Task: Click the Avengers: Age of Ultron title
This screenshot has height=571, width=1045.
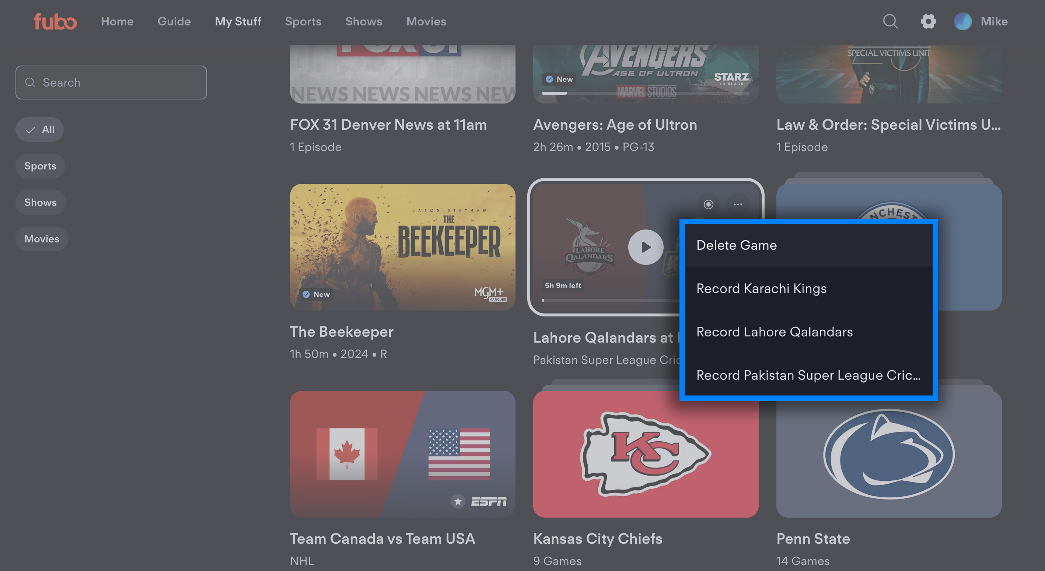Action: pyautogui.click(x=615, y=125)
